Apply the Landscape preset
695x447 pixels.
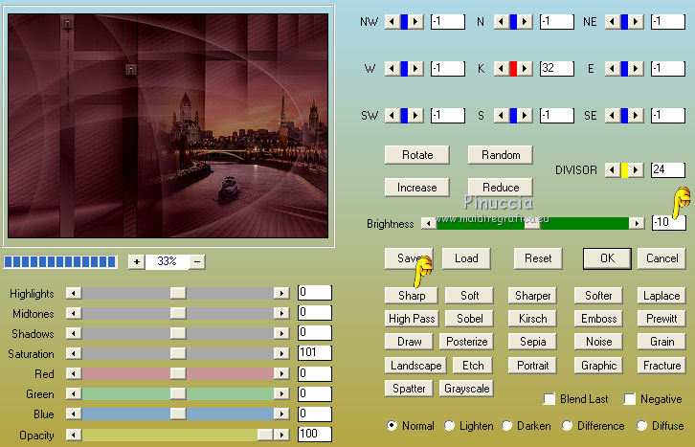tap(415, 366)
